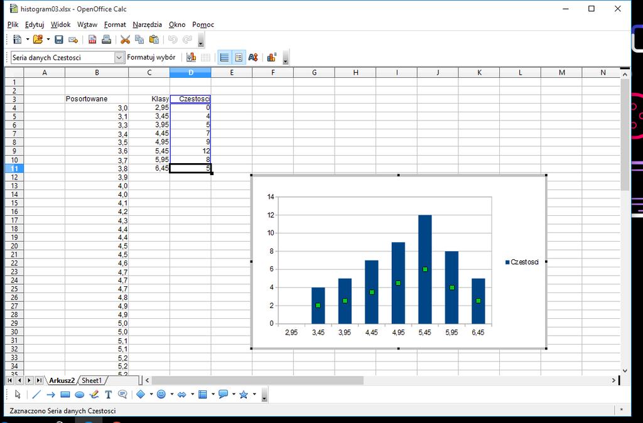Viewport: 643px width, 423px height.
Task: Select column D header
Action: [x=191, y=73]
